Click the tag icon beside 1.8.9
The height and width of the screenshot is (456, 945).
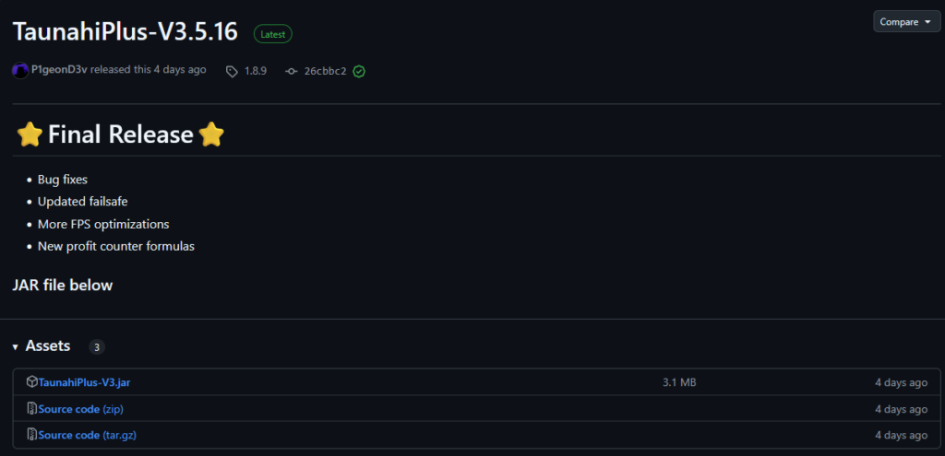pos(232,71)
